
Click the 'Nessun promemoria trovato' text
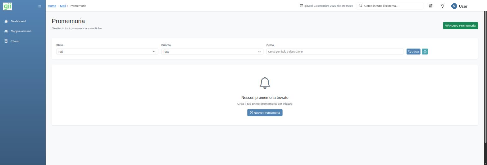pos(265,98)
